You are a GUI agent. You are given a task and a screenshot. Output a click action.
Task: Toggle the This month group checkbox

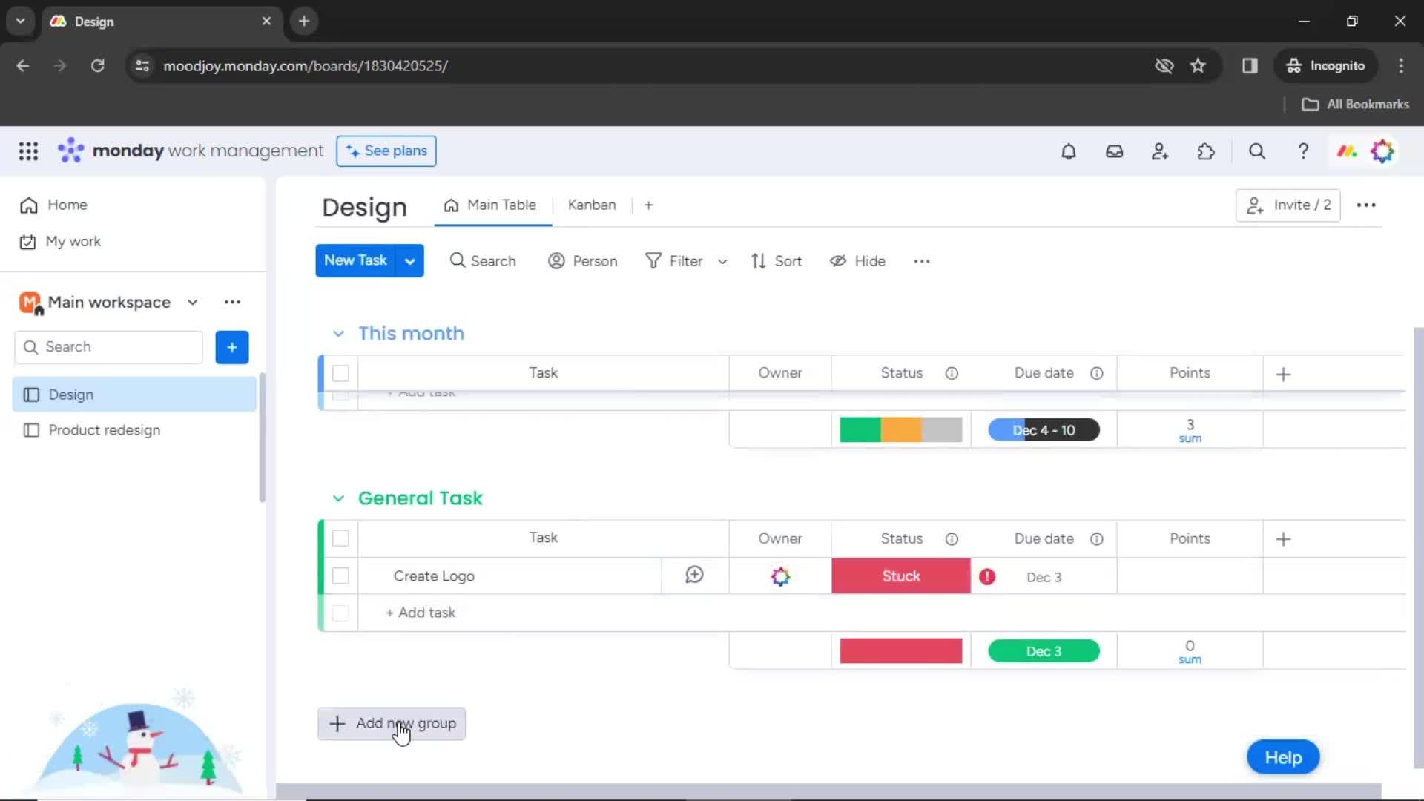coord(340,372)
